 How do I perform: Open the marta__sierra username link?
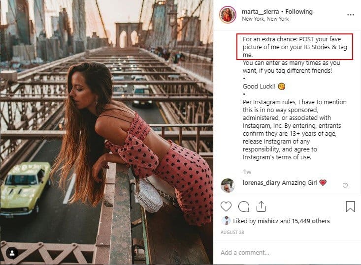click(x=260, y=11)
